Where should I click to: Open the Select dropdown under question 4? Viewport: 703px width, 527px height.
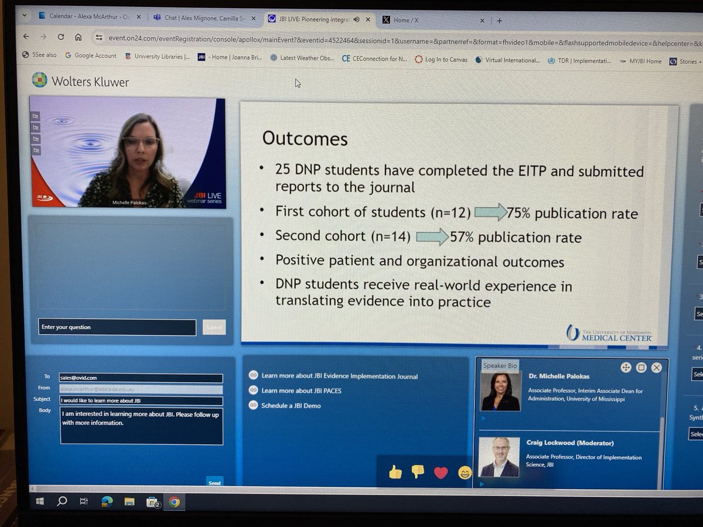[x=697, y=374]
